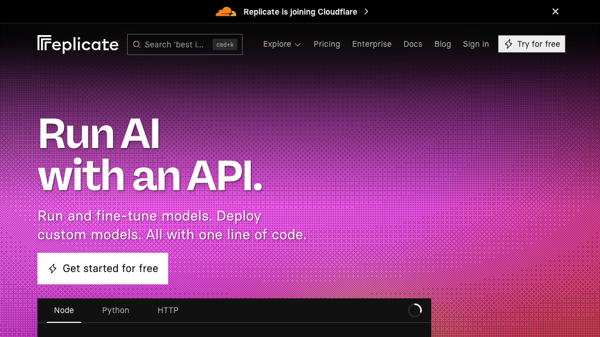This screenshot has height=337, width=600.
Task: Focus the model search field
Action: [x=175, y=44]
